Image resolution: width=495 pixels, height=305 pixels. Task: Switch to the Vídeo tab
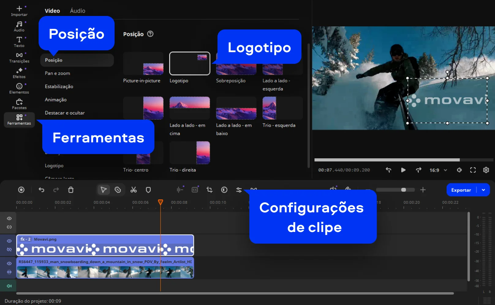coord(52,11)
